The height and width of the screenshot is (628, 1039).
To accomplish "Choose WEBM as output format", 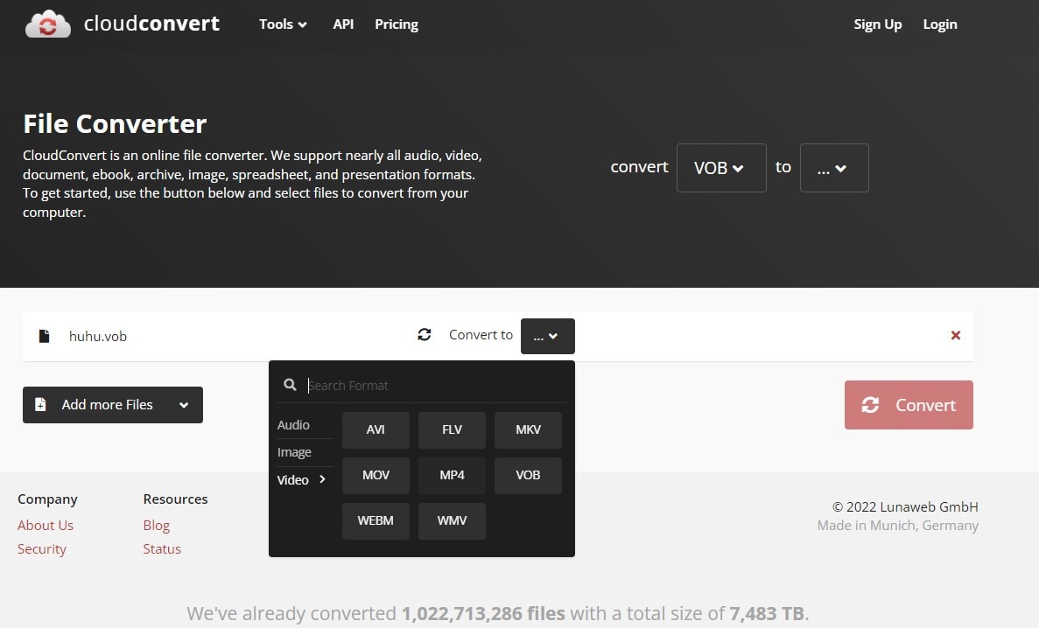I will pos(376,520).
